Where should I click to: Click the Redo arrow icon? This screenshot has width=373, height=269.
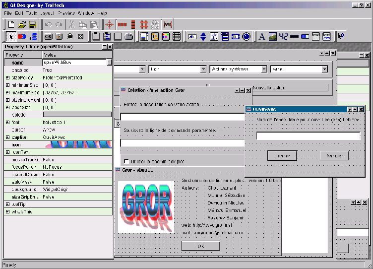click(59, 24)
